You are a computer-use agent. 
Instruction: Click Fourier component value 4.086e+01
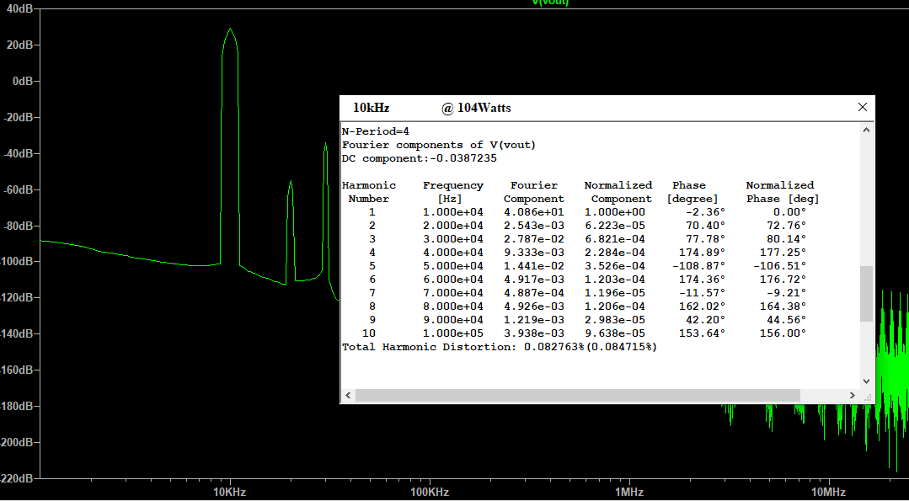[533, 212]
